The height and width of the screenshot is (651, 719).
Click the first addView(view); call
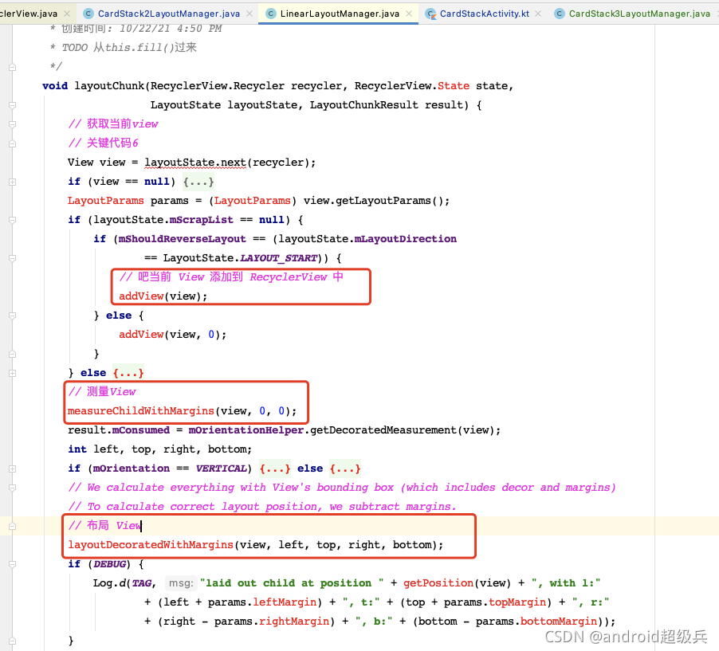click(x=163, y=296)
